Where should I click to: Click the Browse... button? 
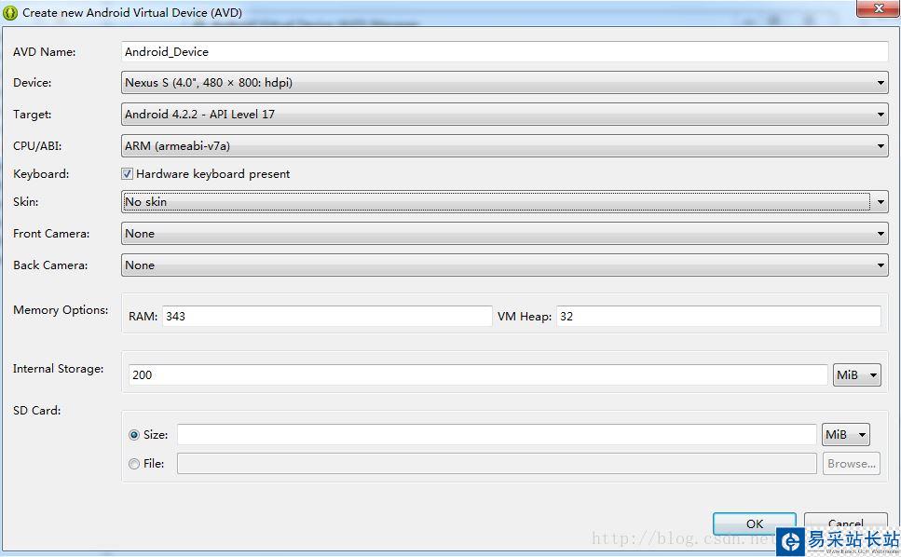coord(852,464)
